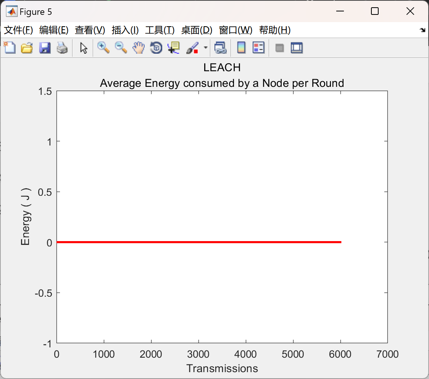Close the Figure 5 window
This screenshot has width=429, height=379.
pyautogui.click(x=410, y=11)
